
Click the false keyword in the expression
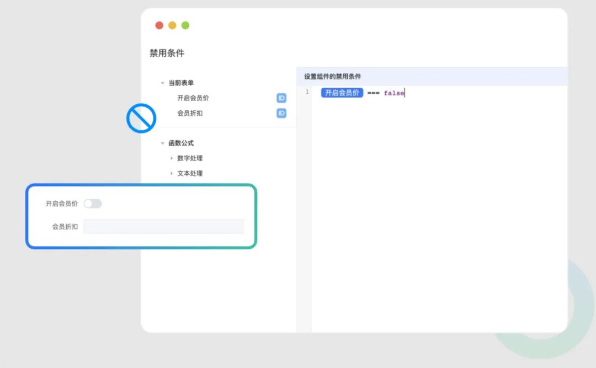pyautogui.click(x=394, y=93)
